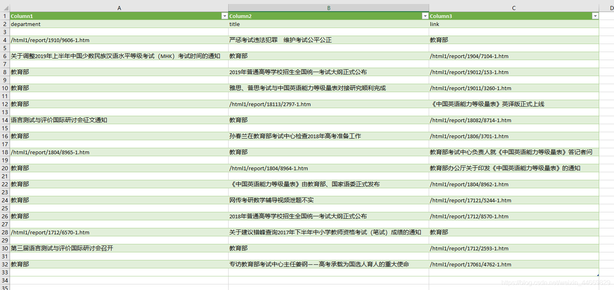Select the 'department' cell
Viewport: 614px width, 290px height.
[x=119, y=24]
